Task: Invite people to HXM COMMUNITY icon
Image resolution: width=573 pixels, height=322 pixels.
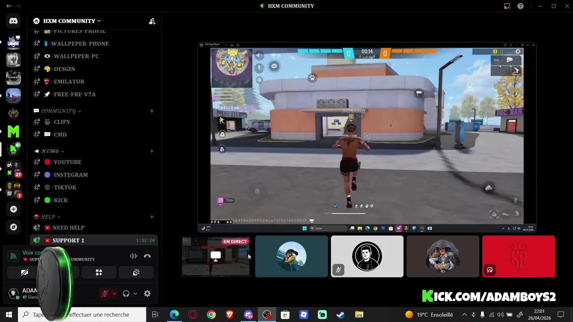Action: [152, 21]
